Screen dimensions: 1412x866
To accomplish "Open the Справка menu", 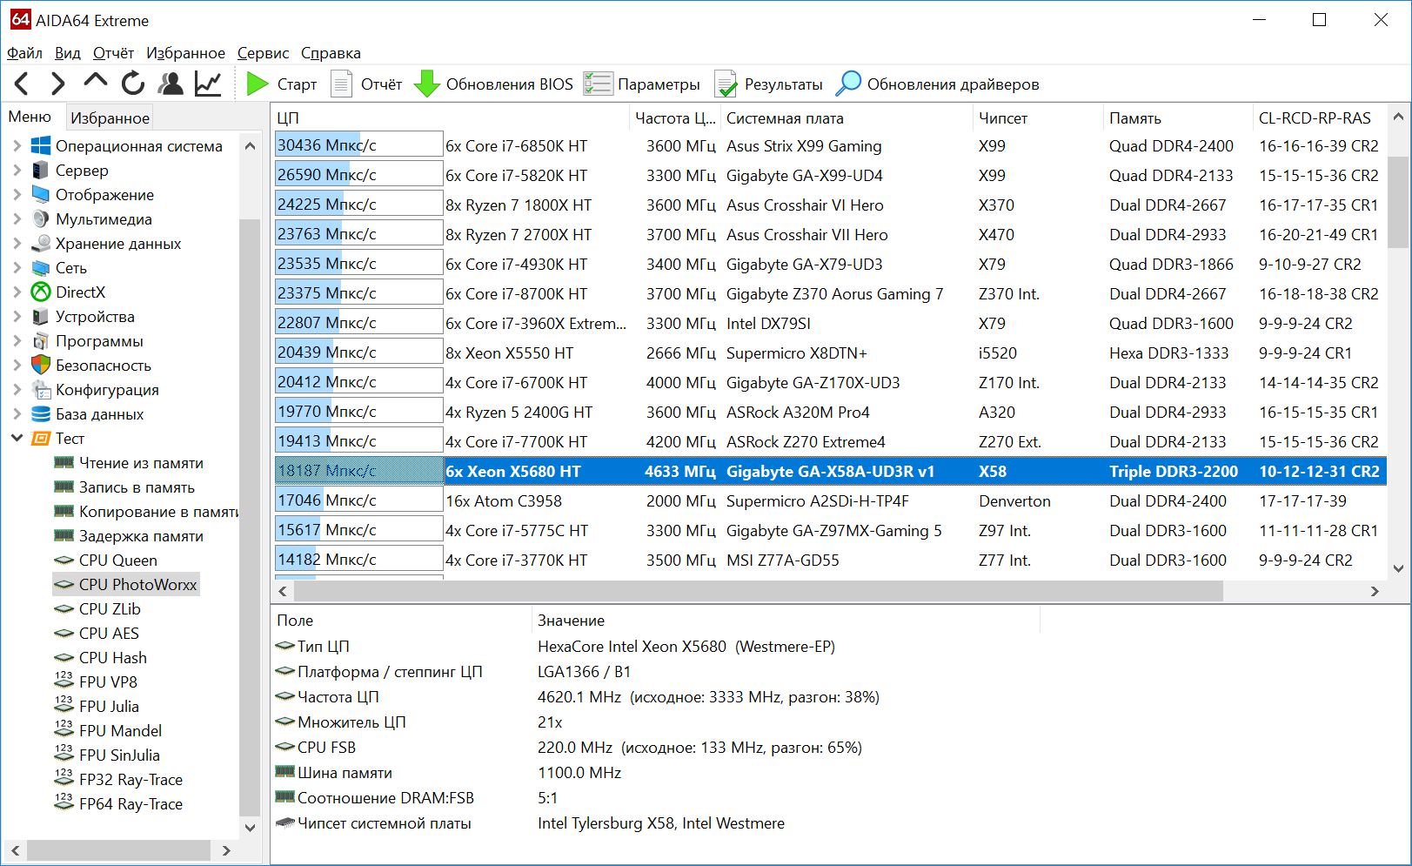I will tap(331, 53).
